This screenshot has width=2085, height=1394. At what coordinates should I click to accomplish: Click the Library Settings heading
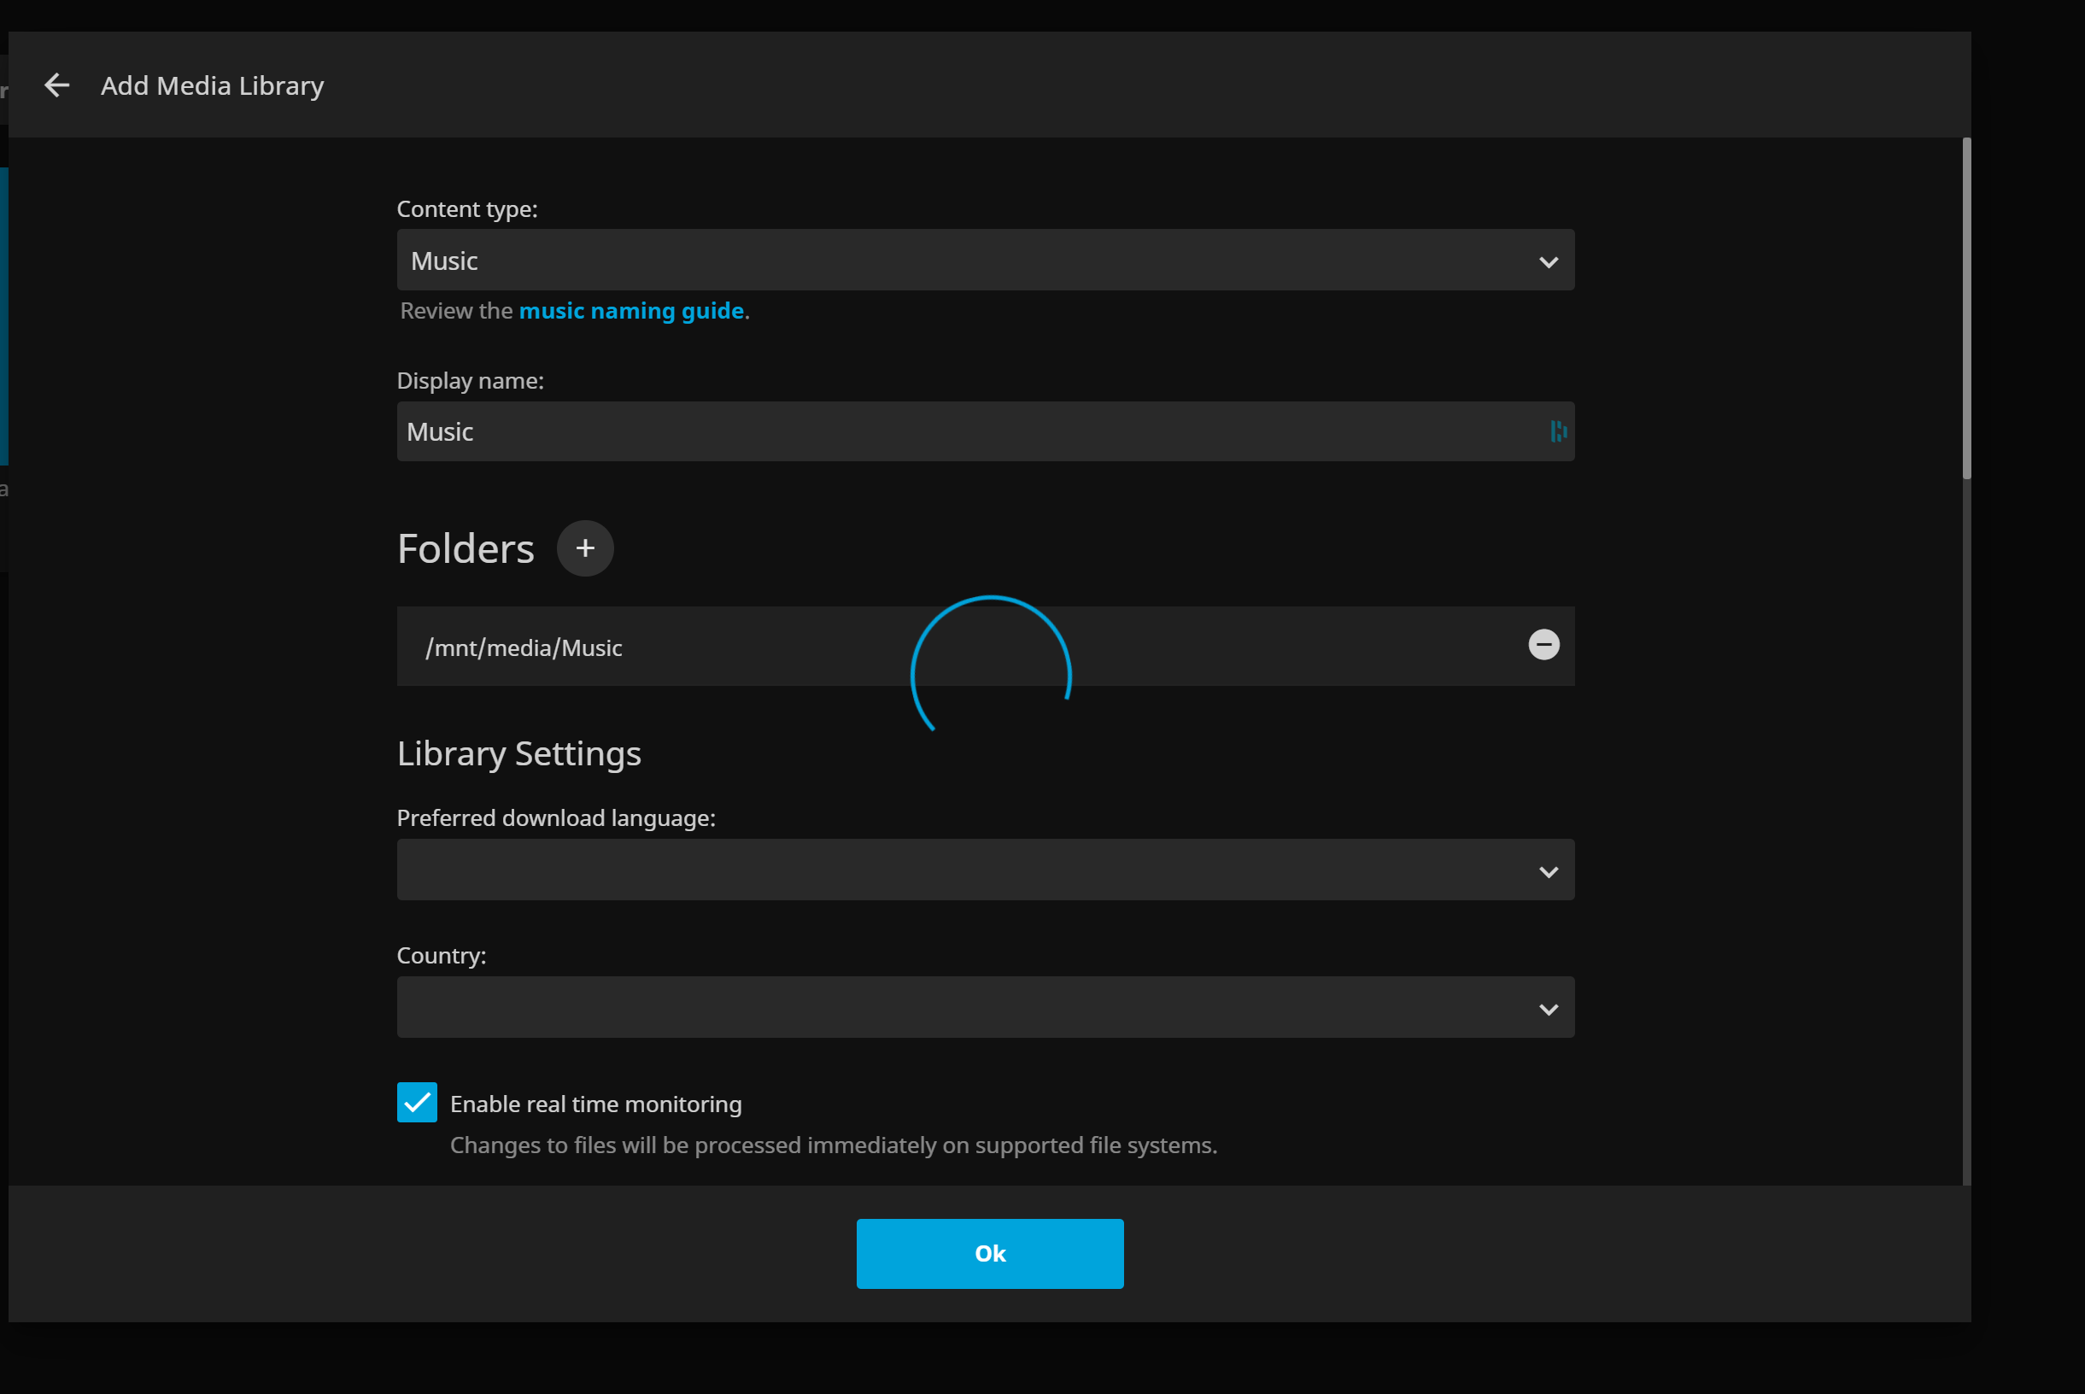coord(519,754)
